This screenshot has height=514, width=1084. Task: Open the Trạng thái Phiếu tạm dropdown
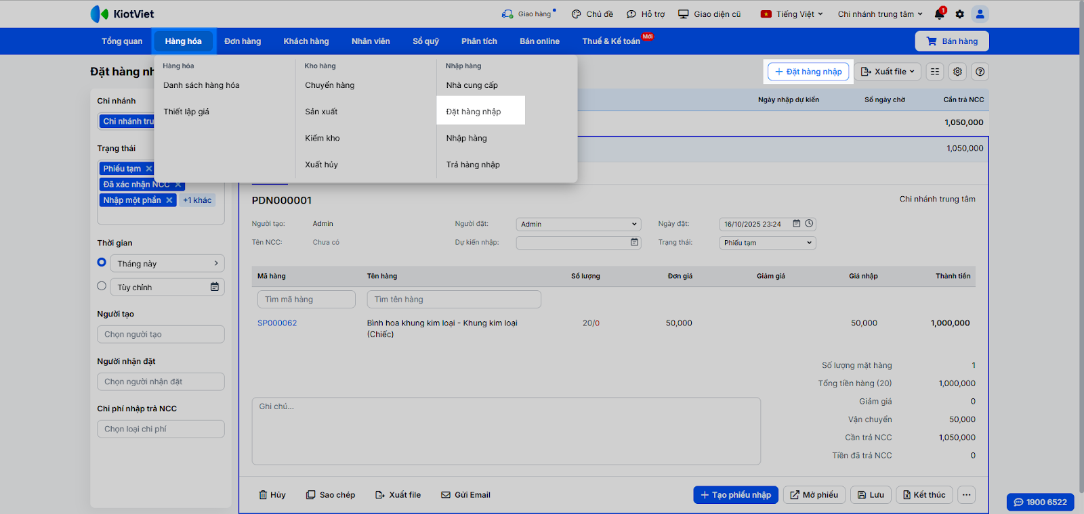tap(767, 243)
